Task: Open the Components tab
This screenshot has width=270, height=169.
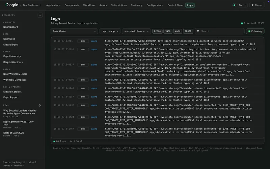Action: tap(72, 5)
